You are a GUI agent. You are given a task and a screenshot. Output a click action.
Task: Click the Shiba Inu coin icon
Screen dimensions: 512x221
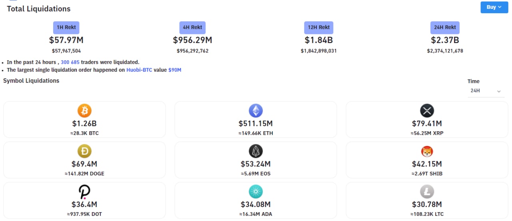(427, 151)
